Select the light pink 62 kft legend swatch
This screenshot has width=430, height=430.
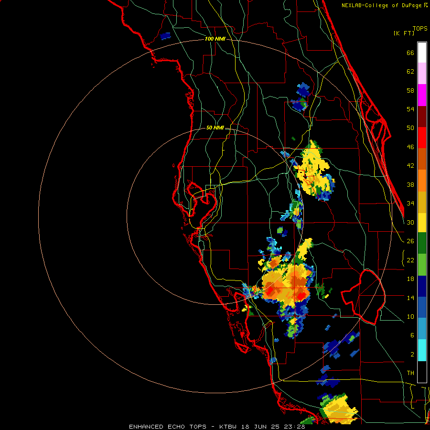[x=422, y=74]
